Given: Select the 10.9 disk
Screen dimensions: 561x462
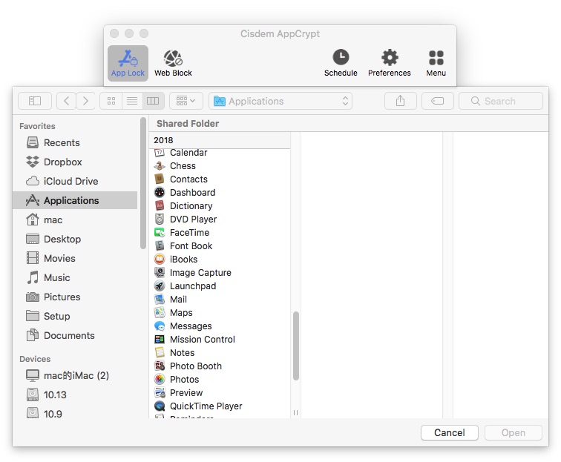Looking at the screenshot, I should pyautogui.click(x=75, y=413).
